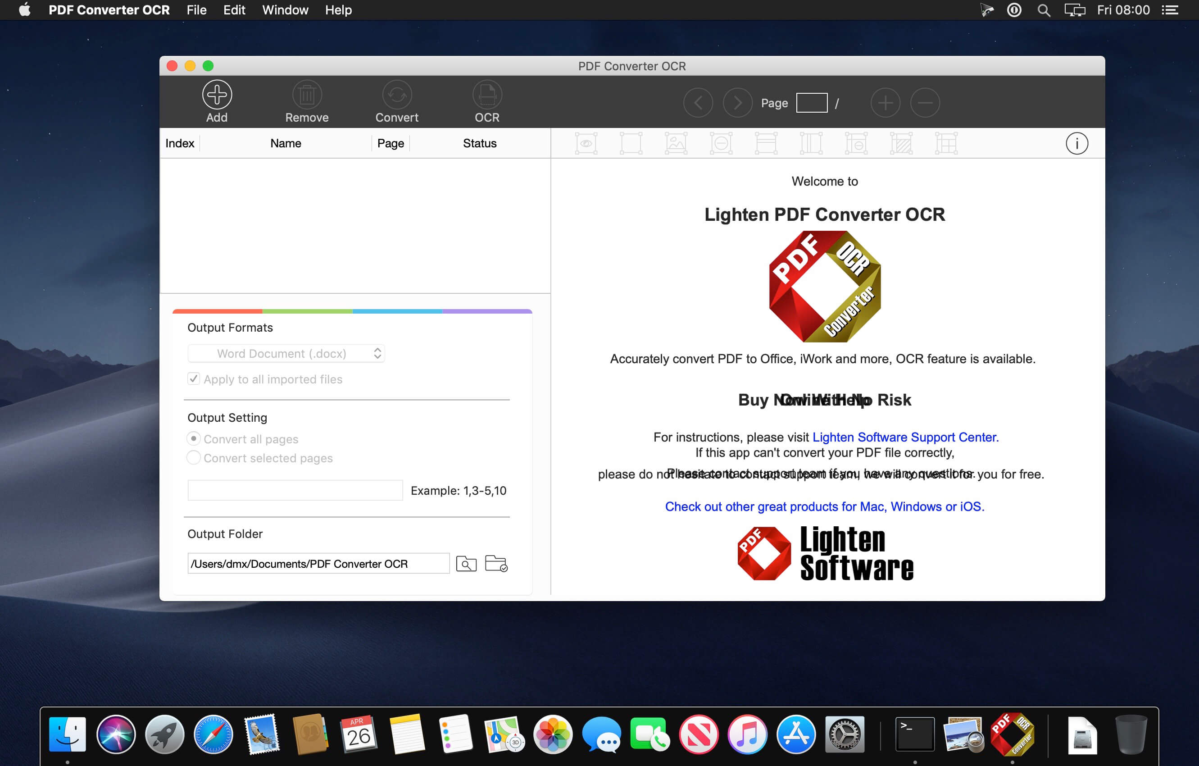
Task: Click the browse output folder icon
Action: [466, 564]
